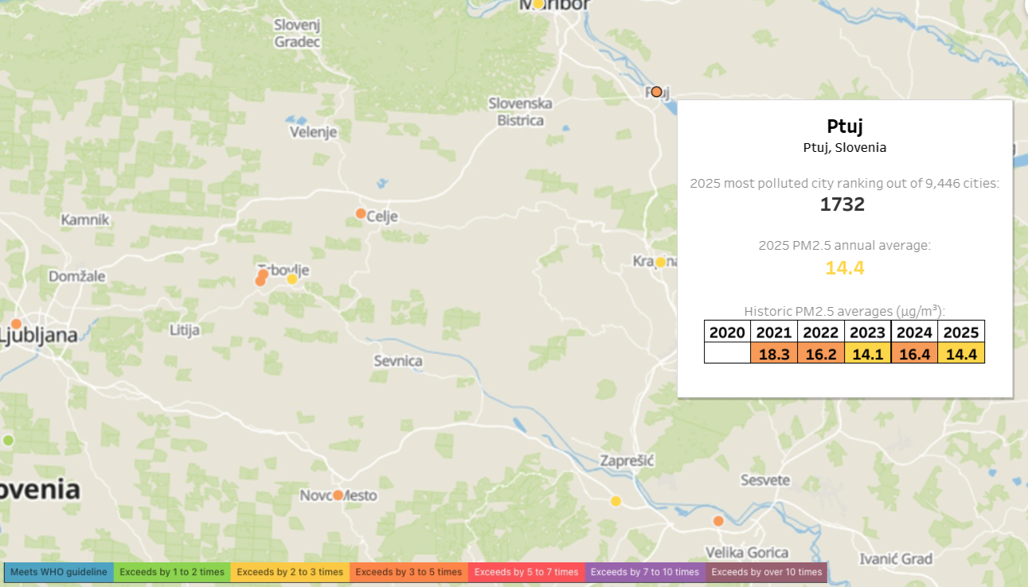Select "Exceeds by 1 to 2 times" legend
The image size is (1028, 587).
coord(172,572)
